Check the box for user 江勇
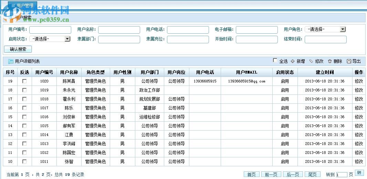The height and width of the screenshot is (179, 367). pyautogui.click(x=24, y=135)
